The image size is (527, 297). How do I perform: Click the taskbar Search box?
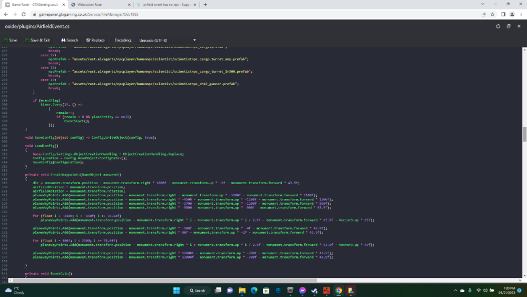coord(197,290)
